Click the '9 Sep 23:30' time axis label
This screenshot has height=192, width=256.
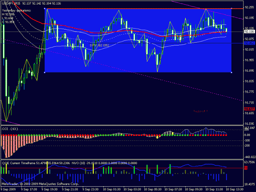(x=91, y=189)
